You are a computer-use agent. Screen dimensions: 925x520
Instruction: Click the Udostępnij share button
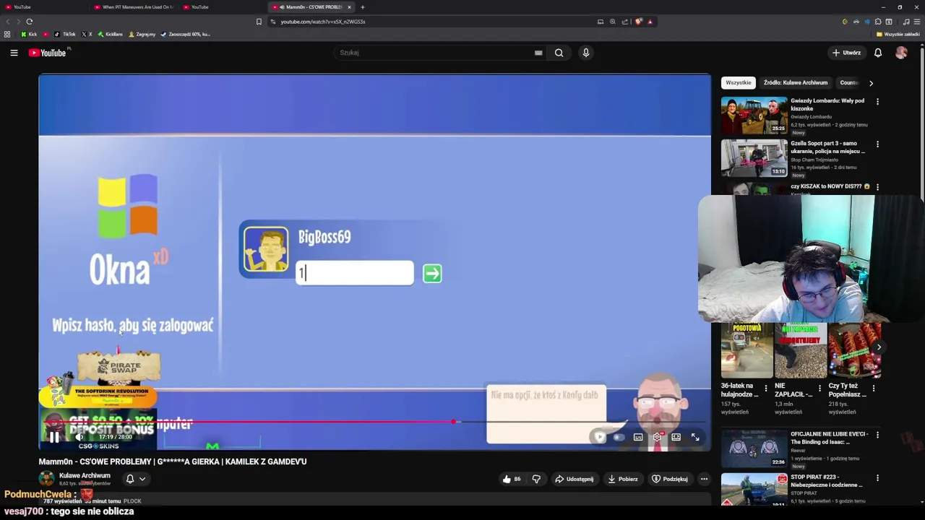click(575, 479)
